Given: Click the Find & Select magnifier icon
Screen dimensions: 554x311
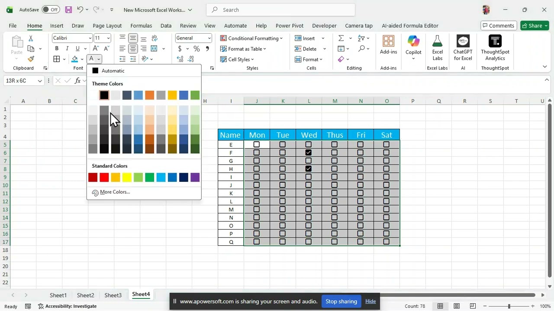Looking at the screenshot, I should coord(361,48).
